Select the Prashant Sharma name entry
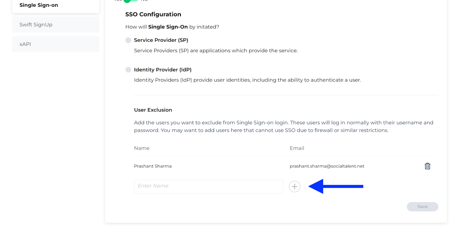Screen dimensions: 466x246 tap(153, 166)
